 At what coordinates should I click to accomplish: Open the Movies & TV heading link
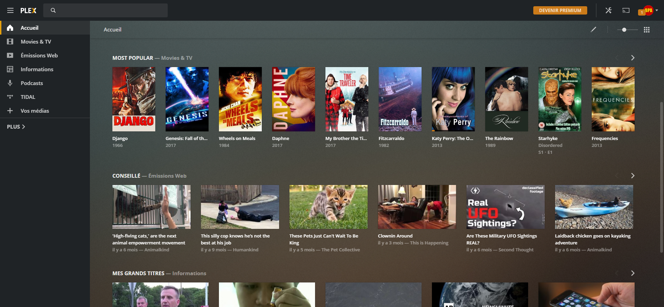176,58
